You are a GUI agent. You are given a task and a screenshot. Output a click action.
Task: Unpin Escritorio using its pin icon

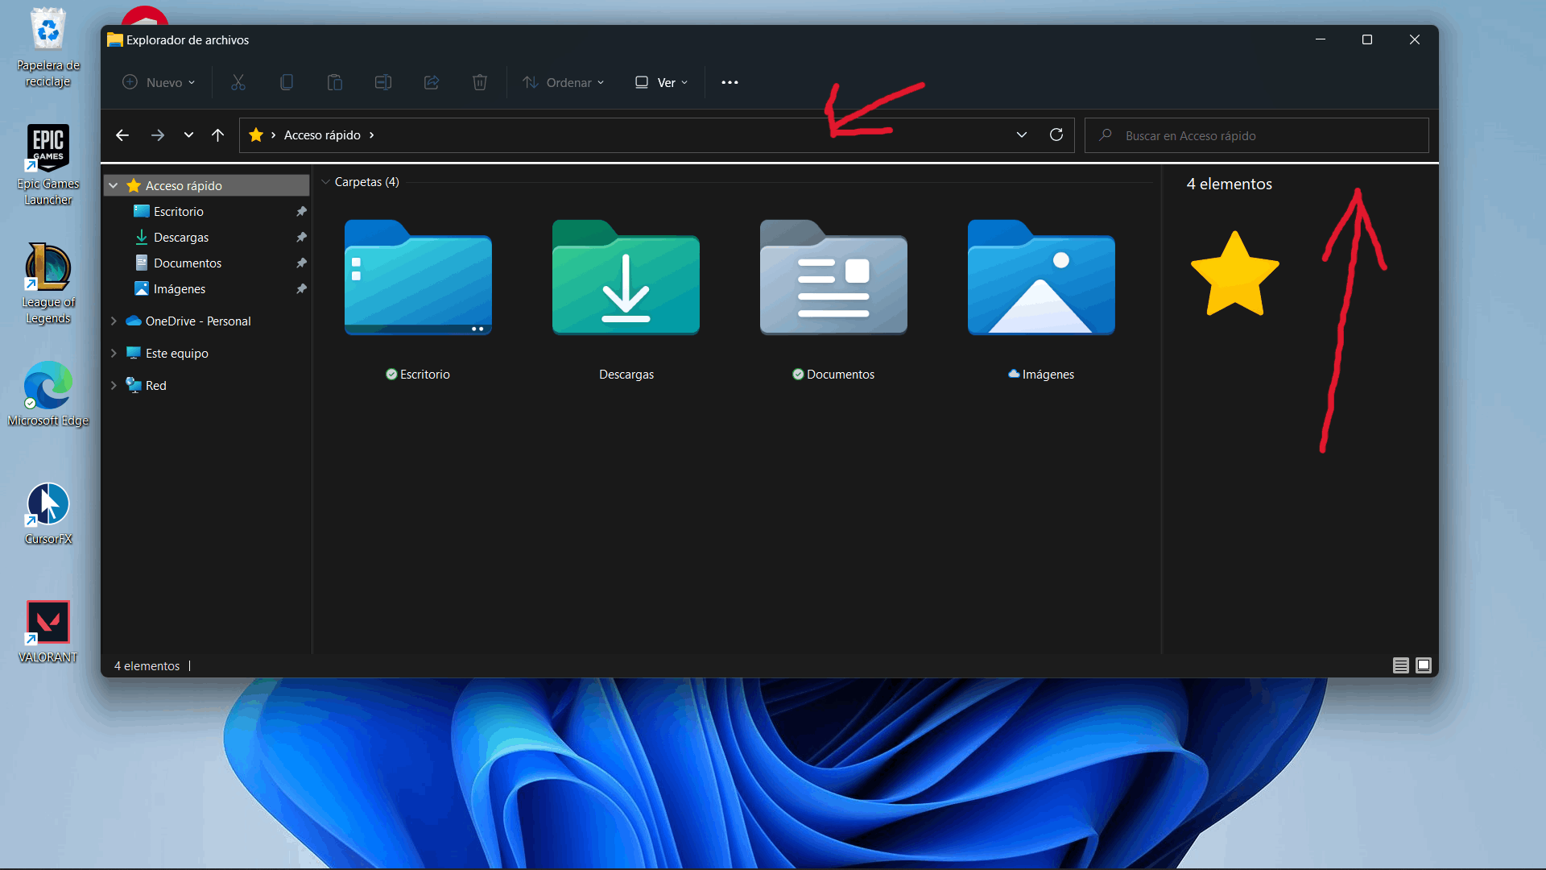pos(301,211)
